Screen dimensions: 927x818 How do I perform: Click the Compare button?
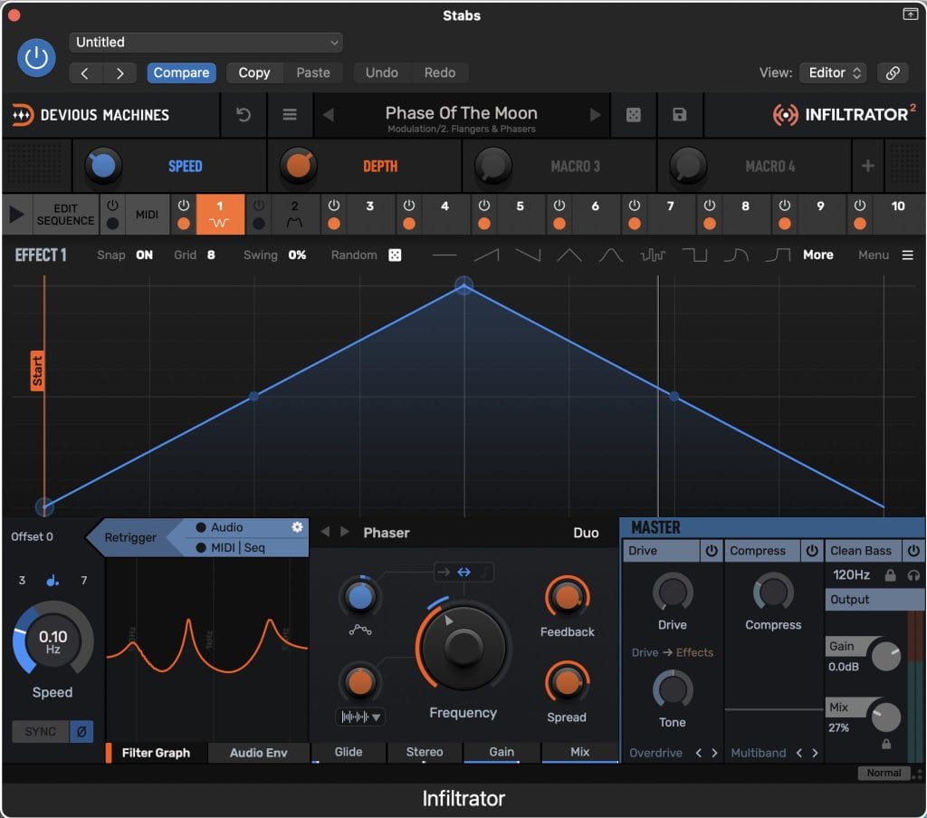[181, 72]
